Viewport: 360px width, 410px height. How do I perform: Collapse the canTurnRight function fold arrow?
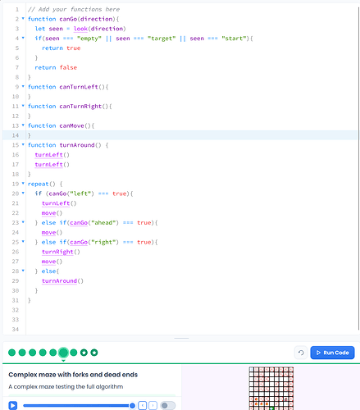(x=23, y=106)
